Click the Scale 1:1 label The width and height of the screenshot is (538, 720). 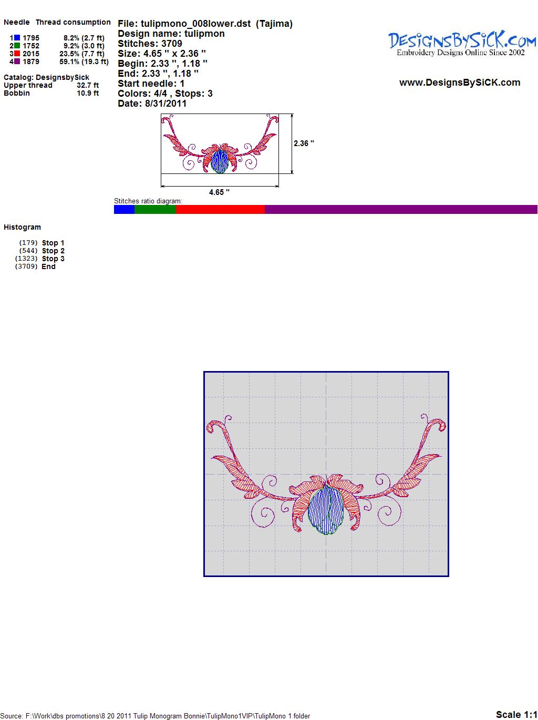point(516,714)
